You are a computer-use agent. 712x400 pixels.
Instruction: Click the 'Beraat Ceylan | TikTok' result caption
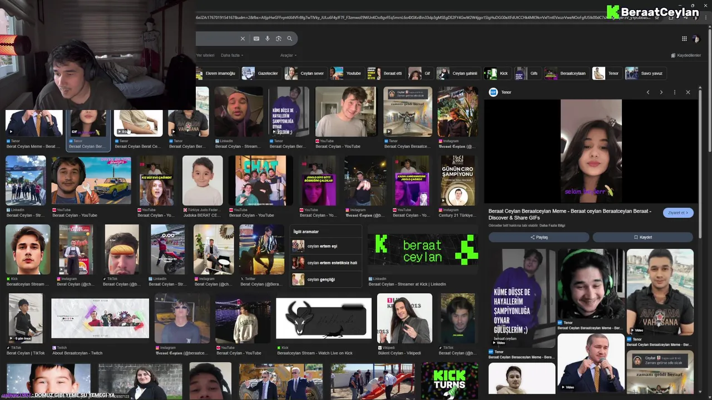tap(26, 353)
